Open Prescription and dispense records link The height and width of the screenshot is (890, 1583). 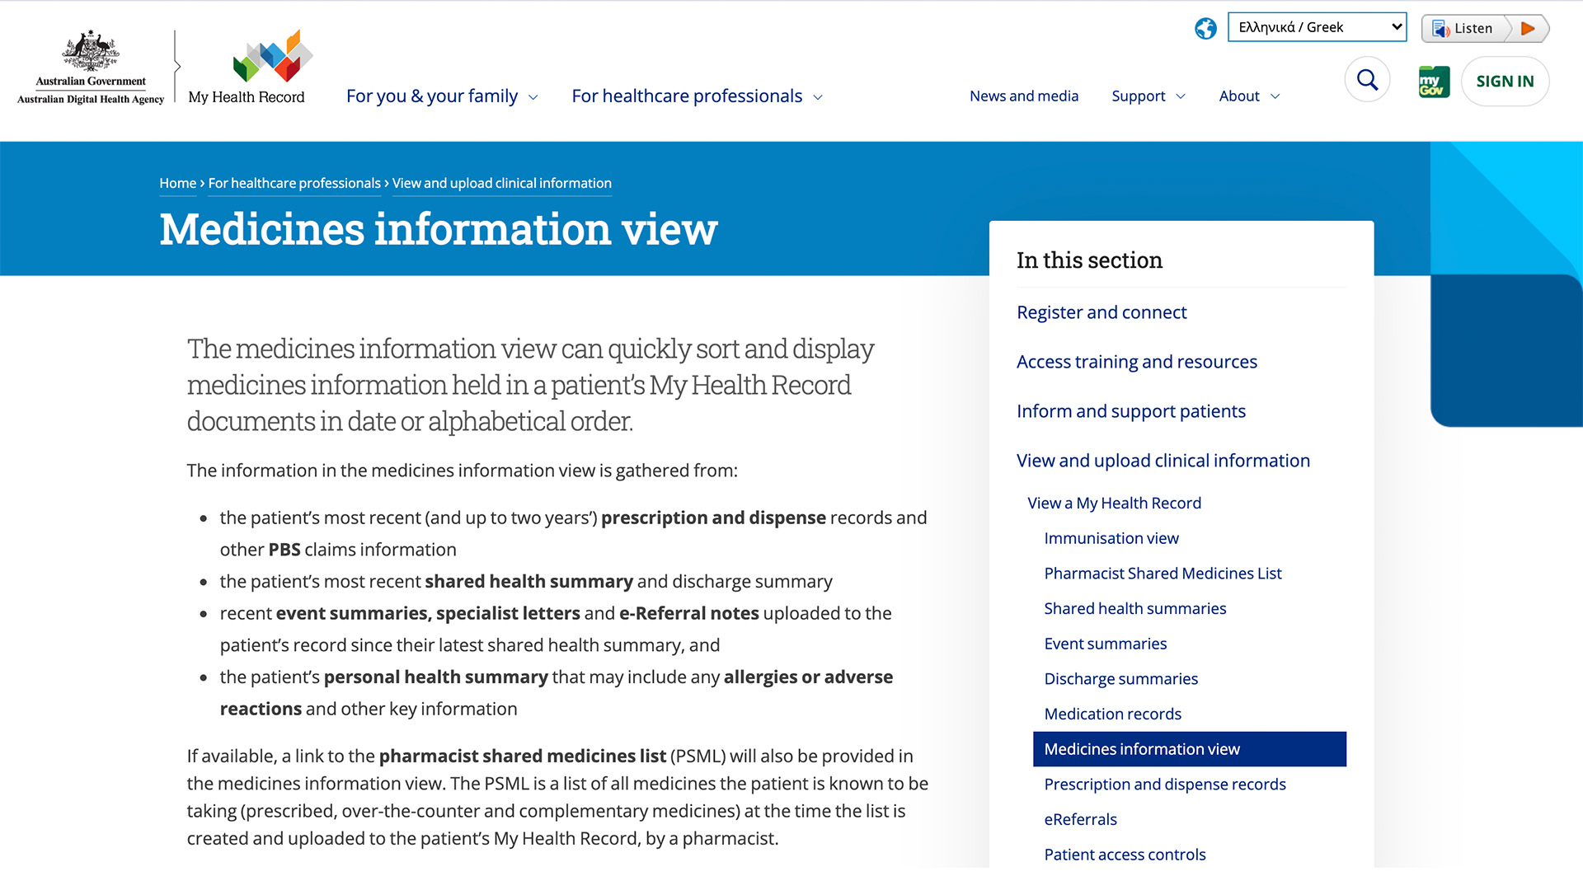tap(1164, 785)
